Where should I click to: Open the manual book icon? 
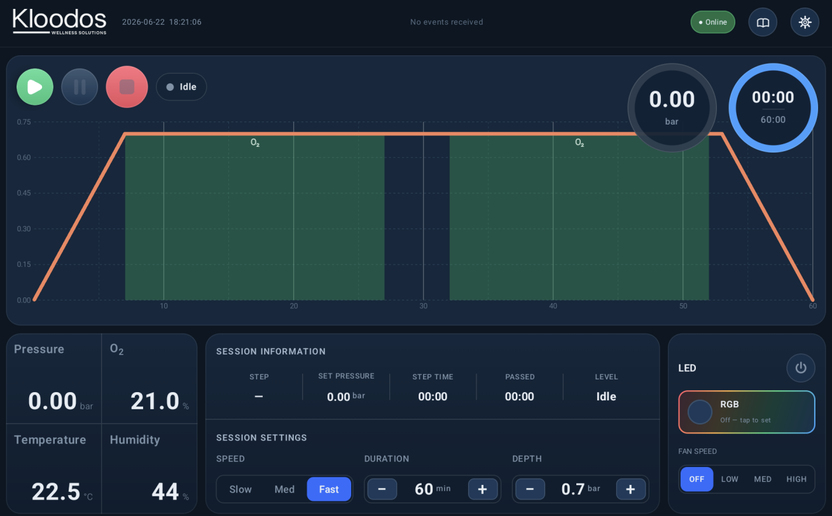(x=763, y=22)
